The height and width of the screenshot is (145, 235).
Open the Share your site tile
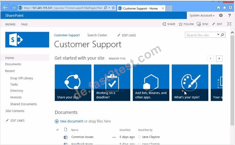[x=73, y=83]
